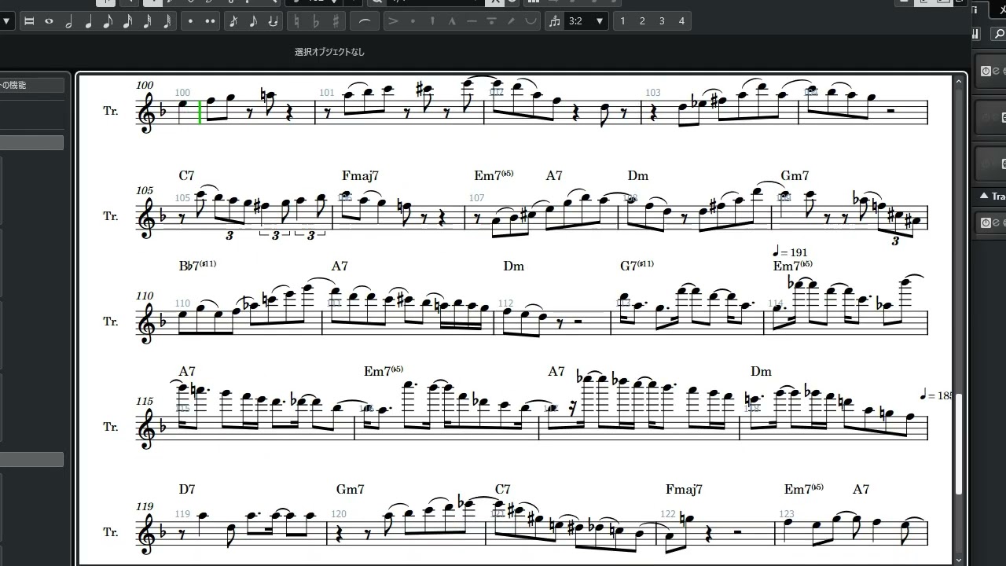Switch to voice 1
1006x566 pixels.
pos(623,21)
